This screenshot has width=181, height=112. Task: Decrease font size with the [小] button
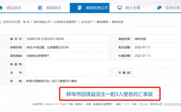(146, 104)
